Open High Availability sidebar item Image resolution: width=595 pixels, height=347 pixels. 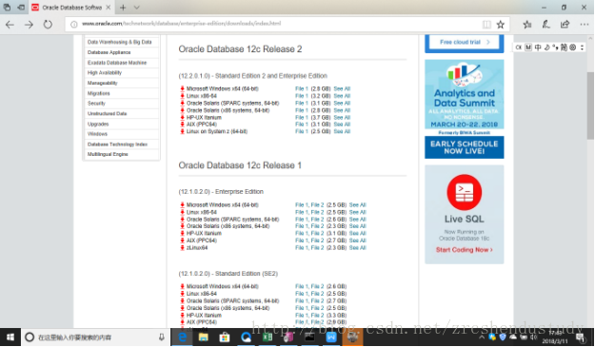[105, 73]
